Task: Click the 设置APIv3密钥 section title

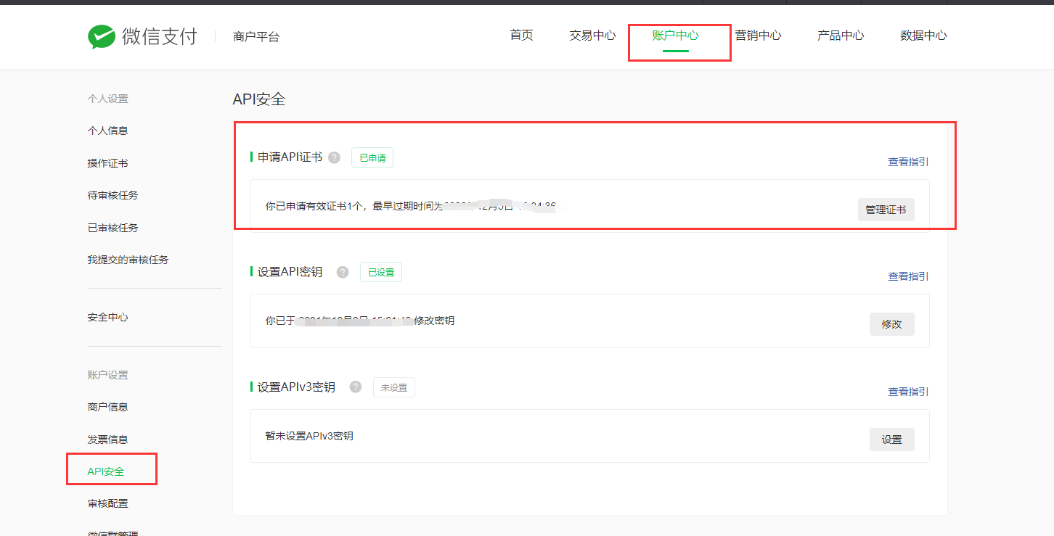Action: click(296, 387)
